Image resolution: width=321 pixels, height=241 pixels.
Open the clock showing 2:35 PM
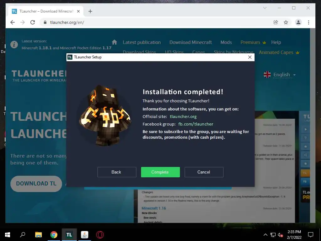coord(294,235)
